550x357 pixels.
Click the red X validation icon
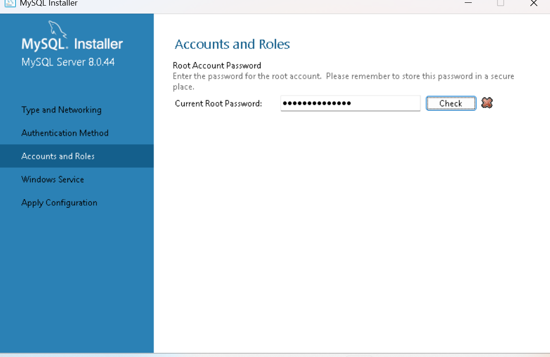coord(487,103)
